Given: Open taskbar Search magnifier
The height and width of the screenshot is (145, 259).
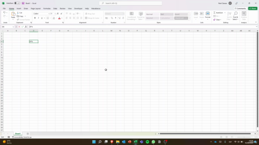Looking at the screenshot, I should point(100,142).
